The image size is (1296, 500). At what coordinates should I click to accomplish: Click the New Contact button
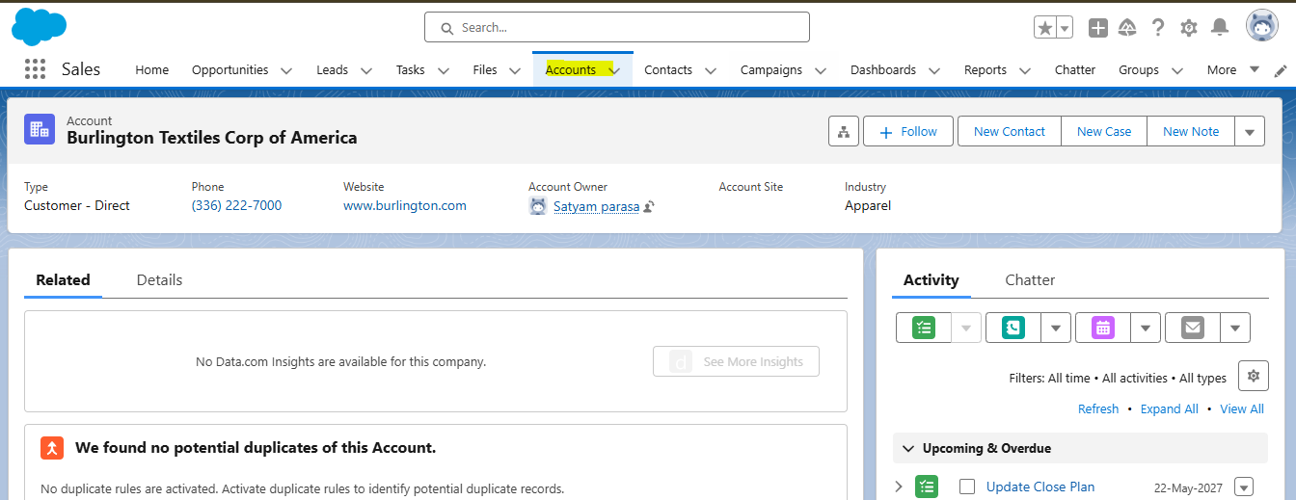pyautogui.click(x=1010, y=131)
